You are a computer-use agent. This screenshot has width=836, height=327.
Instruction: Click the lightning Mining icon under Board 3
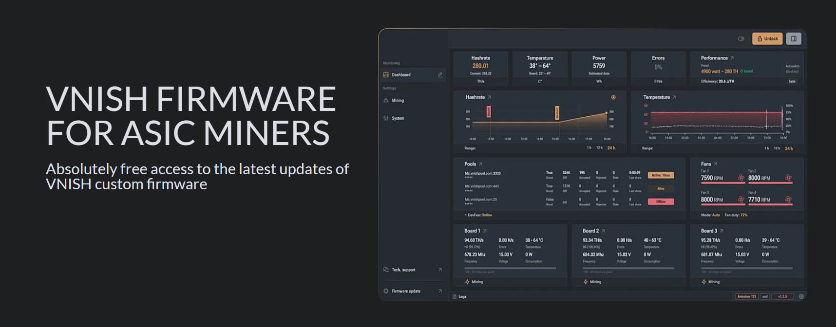[x=704, y=282]
